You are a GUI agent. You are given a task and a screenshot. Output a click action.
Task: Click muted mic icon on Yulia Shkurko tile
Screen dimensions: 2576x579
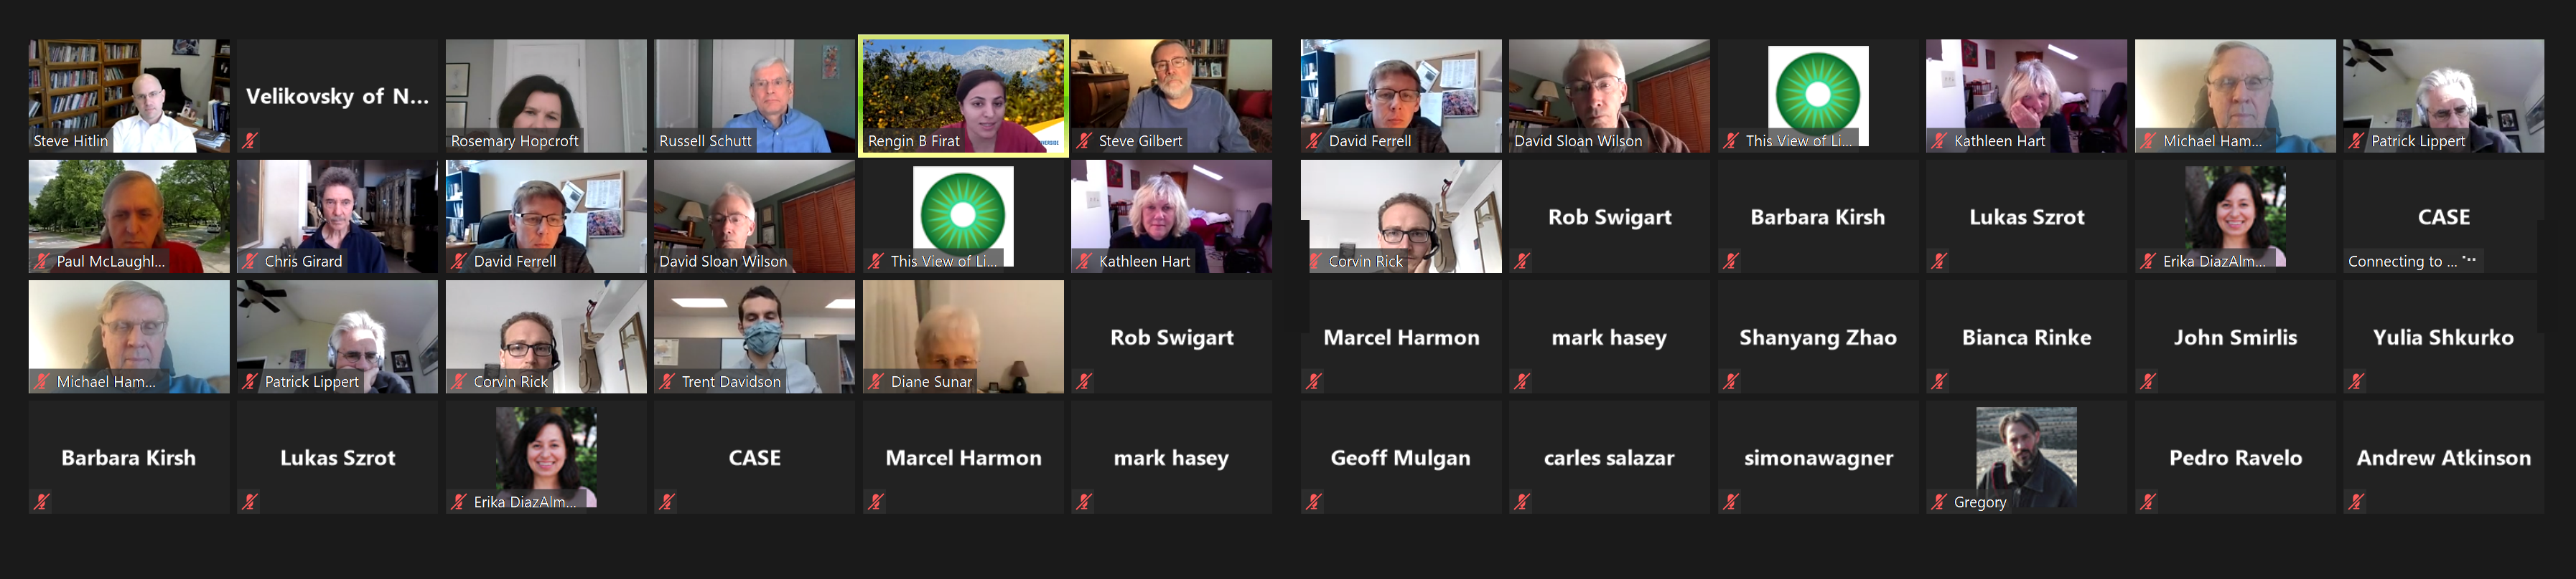[x=2357, y=381]
